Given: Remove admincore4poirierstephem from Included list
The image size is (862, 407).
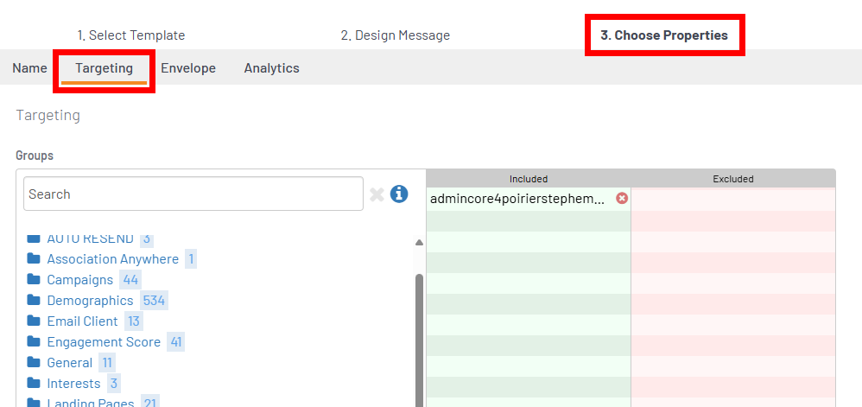Looking at the screenshot, I should [622, 199].
